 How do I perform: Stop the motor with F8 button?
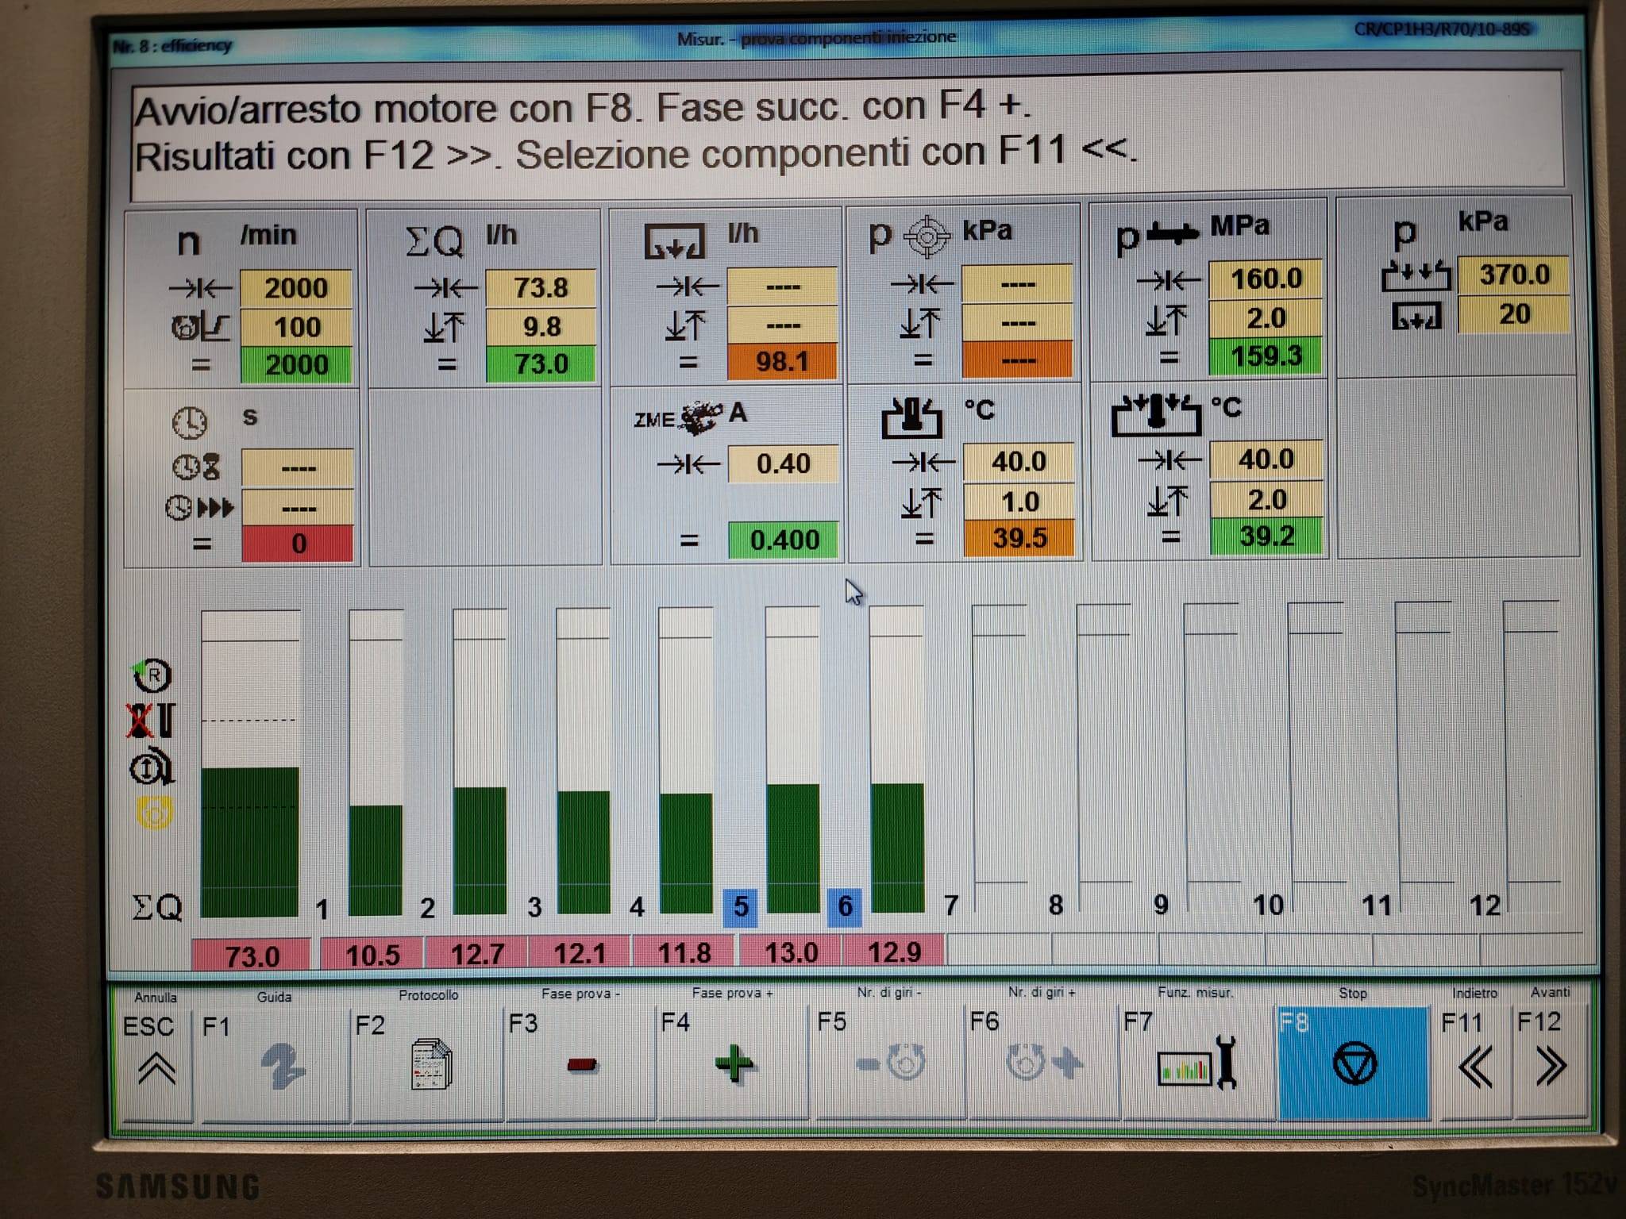(1353, 1062)
